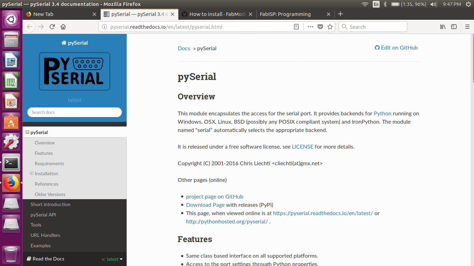Click the pySerial logo image

pos(75,71)
